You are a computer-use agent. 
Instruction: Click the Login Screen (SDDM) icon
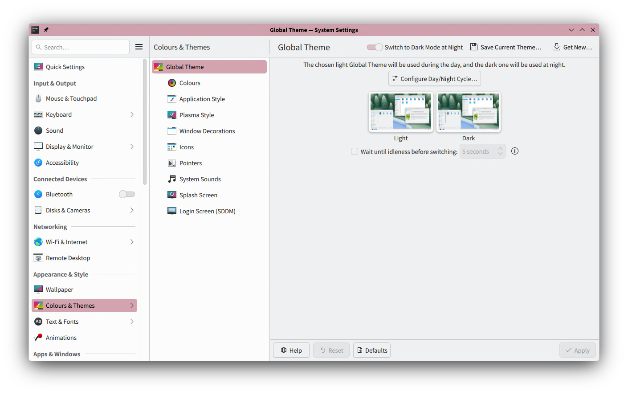click(x=172, y=211)
